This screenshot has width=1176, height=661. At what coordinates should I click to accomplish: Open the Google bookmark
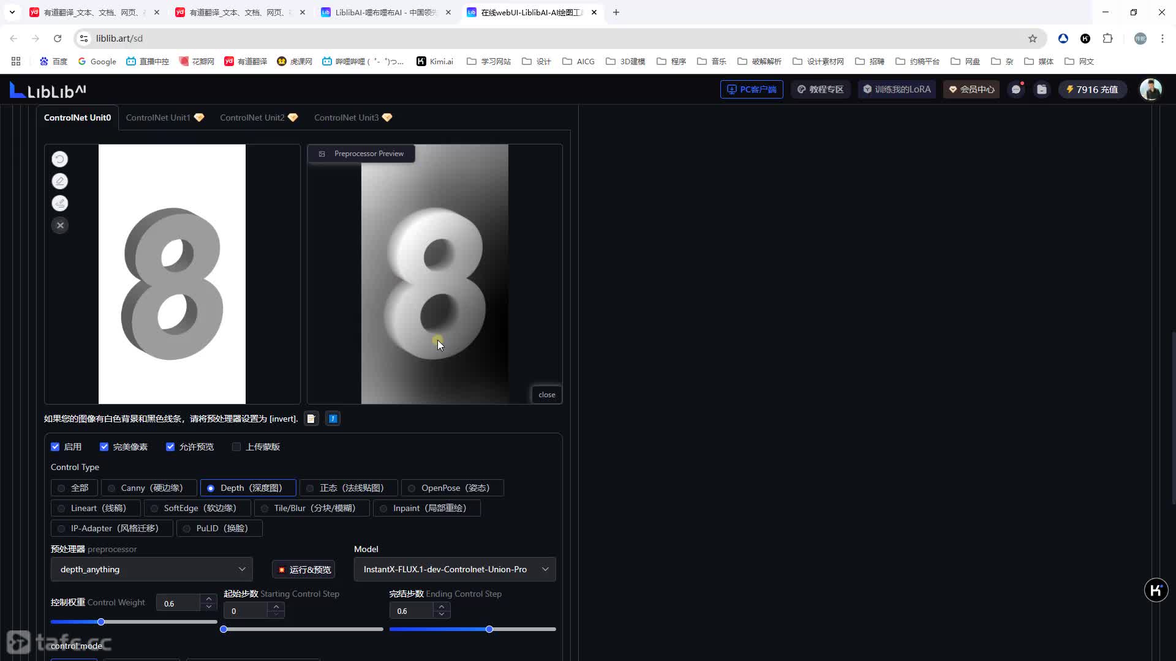[x=97, y=61]
